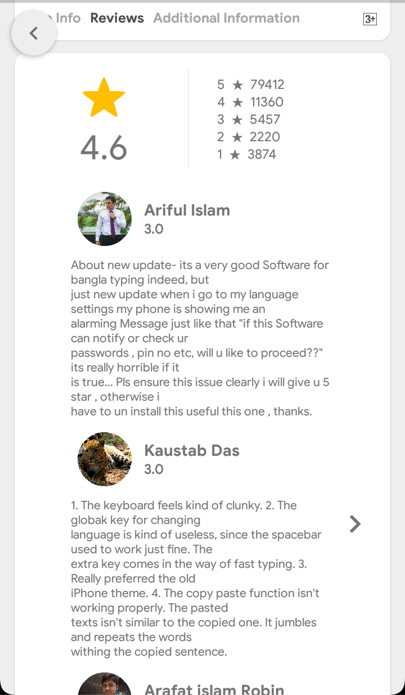Switch to the Reviews tab

click(x=117, y=18)
